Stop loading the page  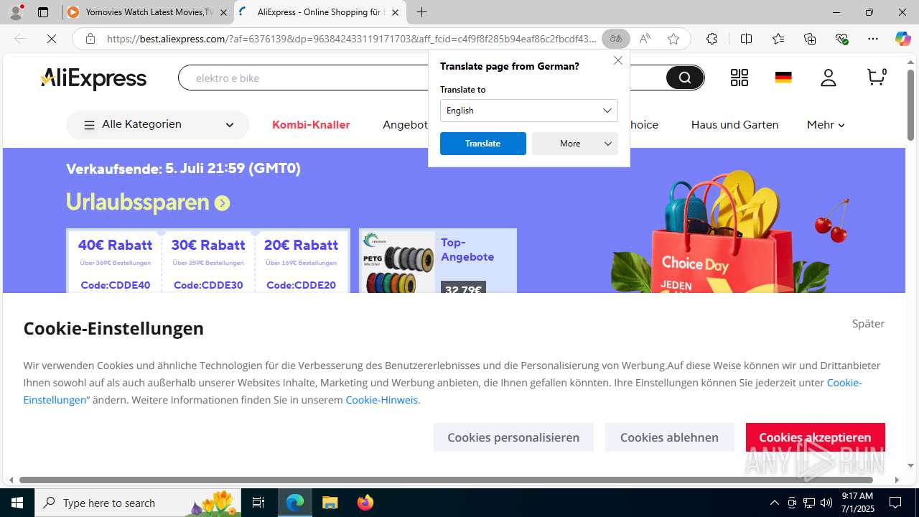(x=52, y=39)
